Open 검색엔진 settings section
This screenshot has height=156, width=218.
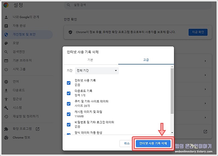click(x=27, y=52)
